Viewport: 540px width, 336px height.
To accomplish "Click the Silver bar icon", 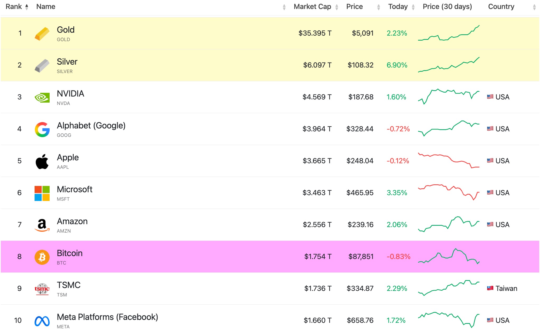I will pyautogui.click(x=42, y=66).
